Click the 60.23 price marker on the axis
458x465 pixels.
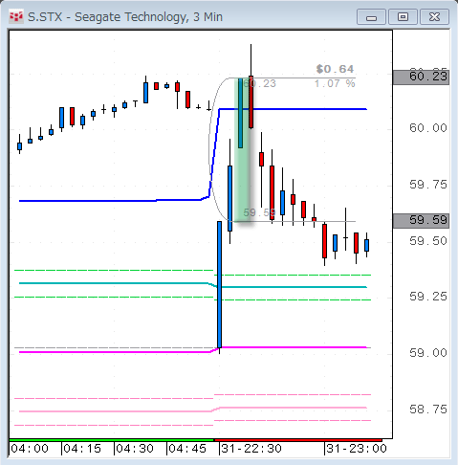click(422, 77)
